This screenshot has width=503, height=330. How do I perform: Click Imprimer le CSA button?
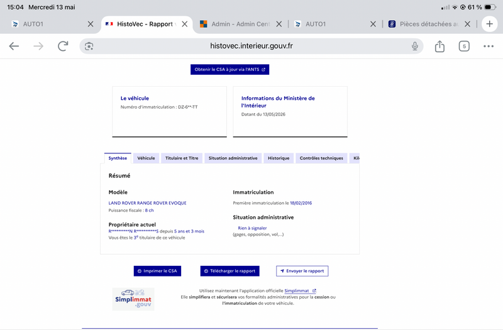coord(157,271)
